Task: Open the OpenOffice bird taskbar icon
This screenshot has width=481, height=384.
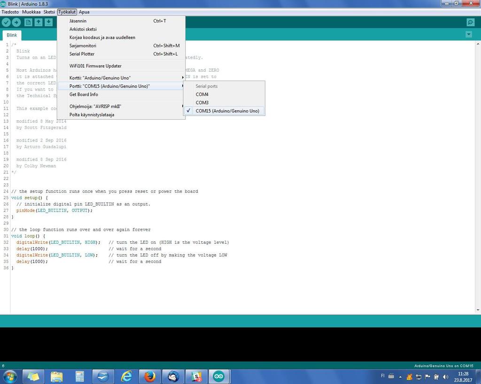Action: 103,376
